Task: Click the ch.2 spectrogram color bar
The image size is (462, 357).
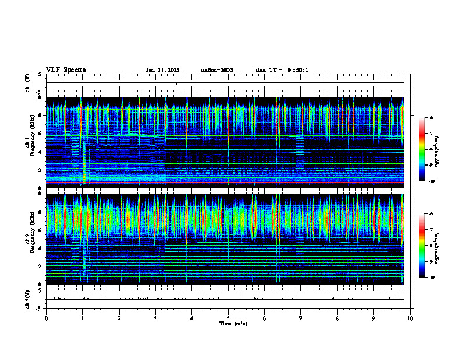Action: (x=422, y=246)
